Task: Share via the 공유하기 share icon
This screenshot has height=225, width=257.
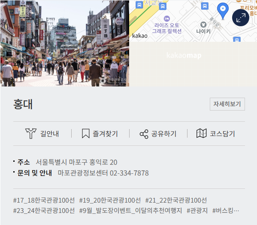Action: click(144, 134)
